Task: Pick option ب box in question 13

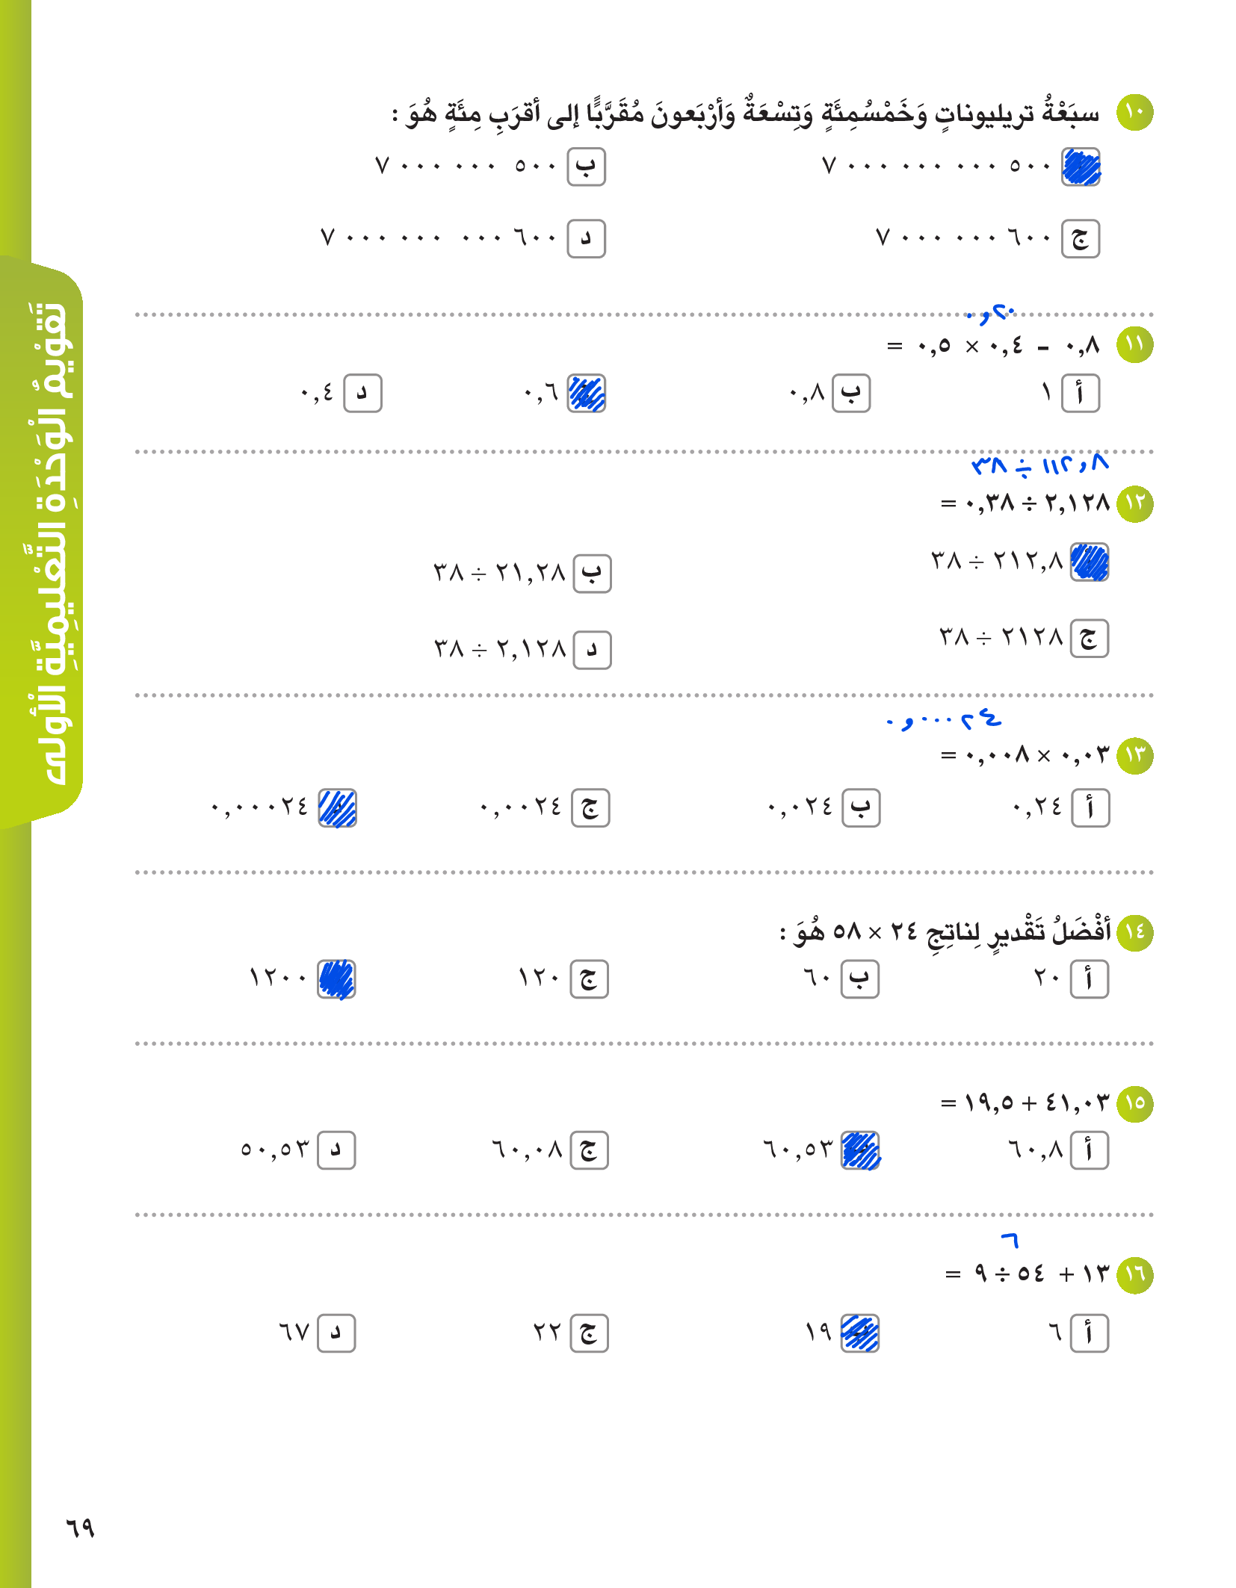Action: tap(860, 808)
